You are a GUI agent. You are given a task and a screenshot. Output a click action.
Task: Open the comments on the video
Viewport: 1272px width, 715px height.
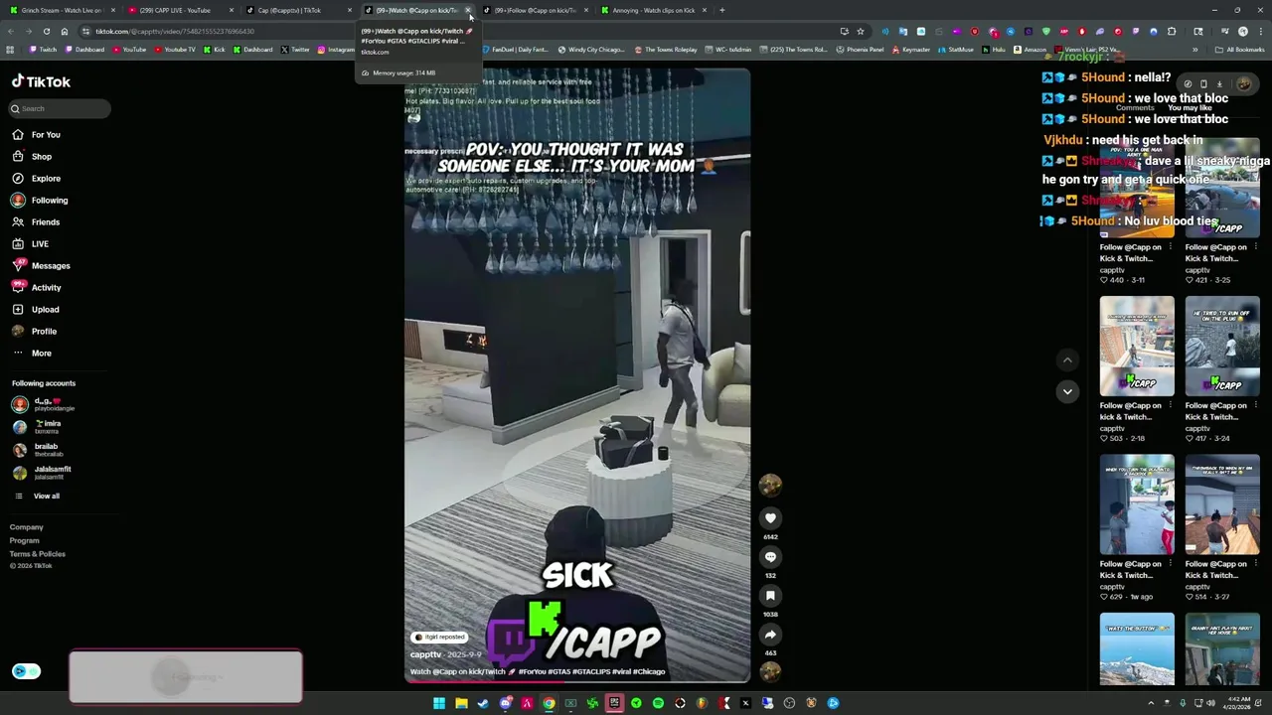[770, 557]
